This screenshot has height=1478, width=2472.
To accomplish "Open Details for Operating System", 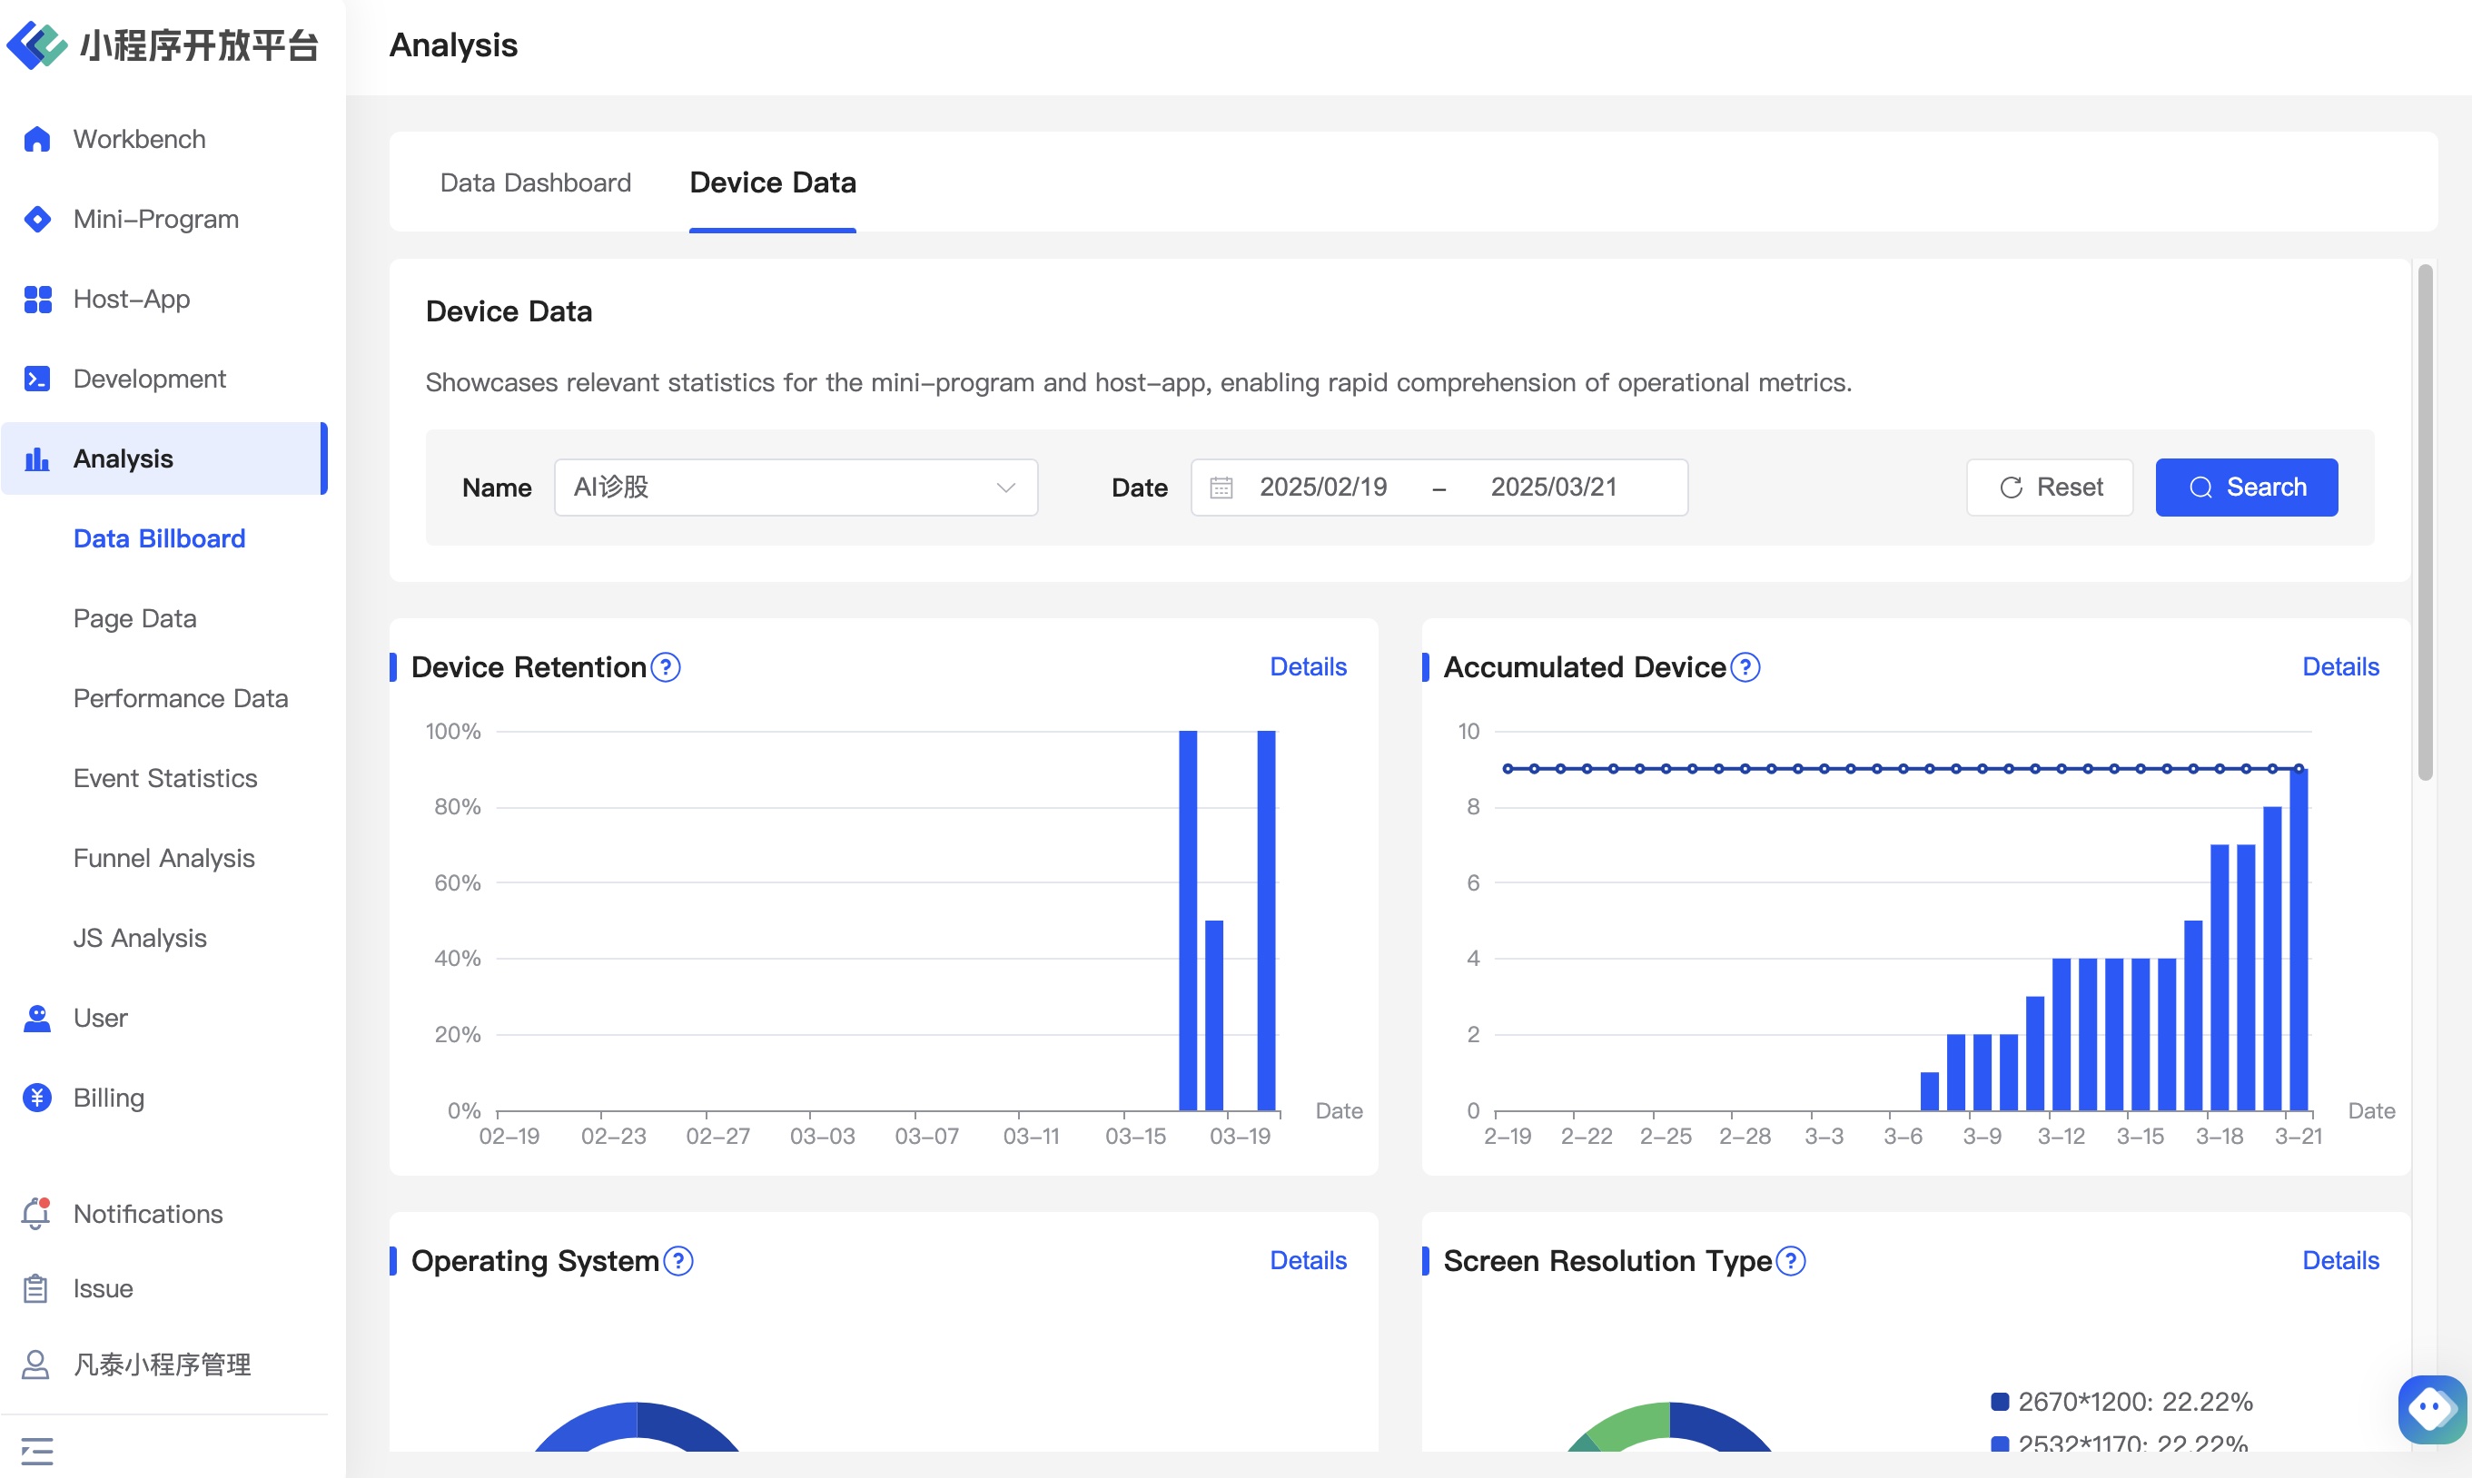I will coord(1308,1260).
